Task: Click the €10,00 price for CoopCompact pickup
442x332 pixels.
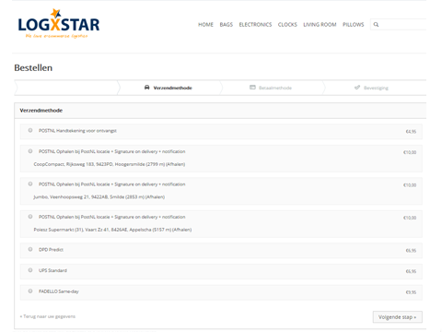Action: (x=410, y=152)
